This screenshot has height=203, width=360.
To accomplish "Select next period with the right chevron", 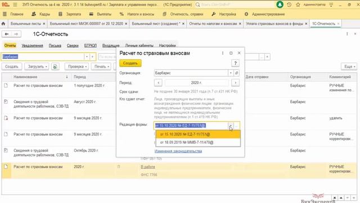I will pyautogui.click(x=235, y=83).
